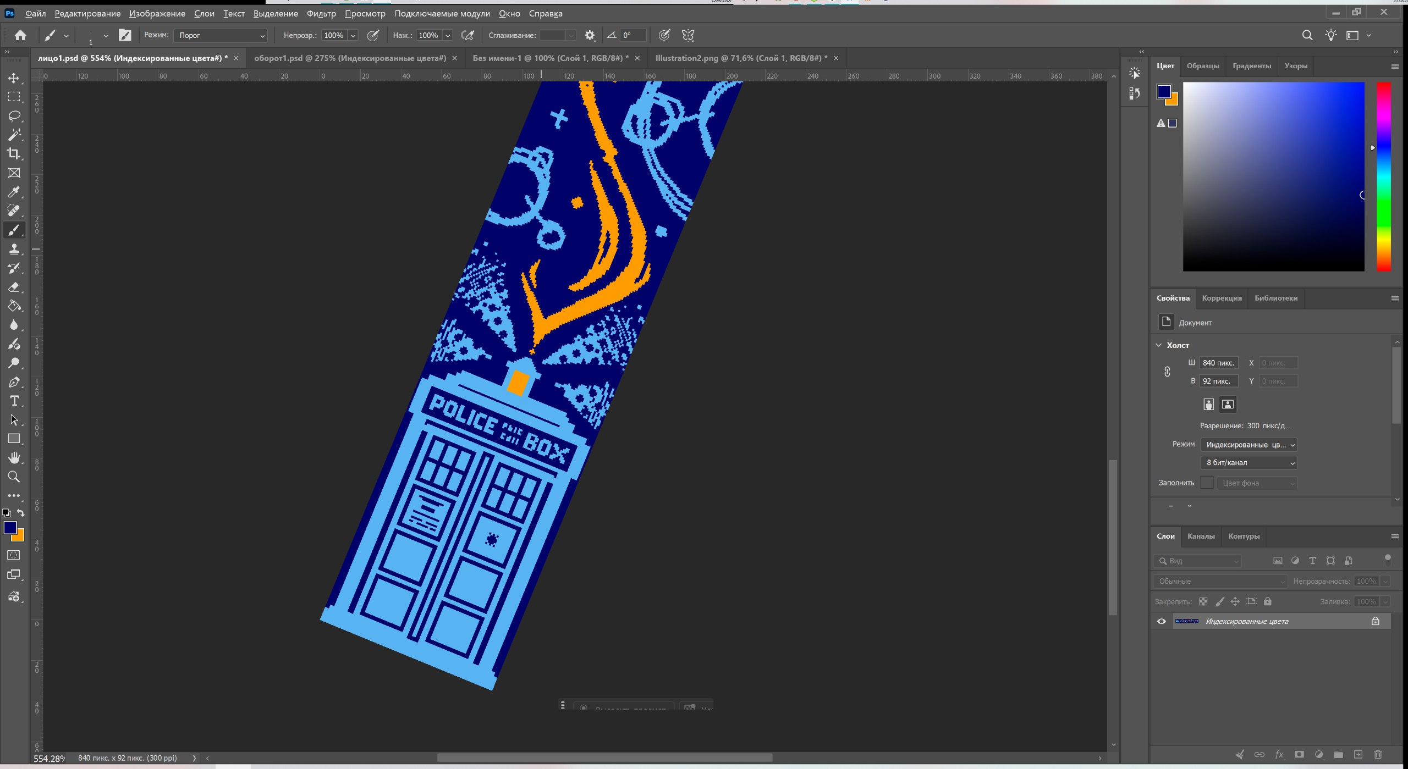Image resolution: width=1408 pixels, height=769 pixels.
Task: Toggle brush settings panel button
Action: (125, 35)
